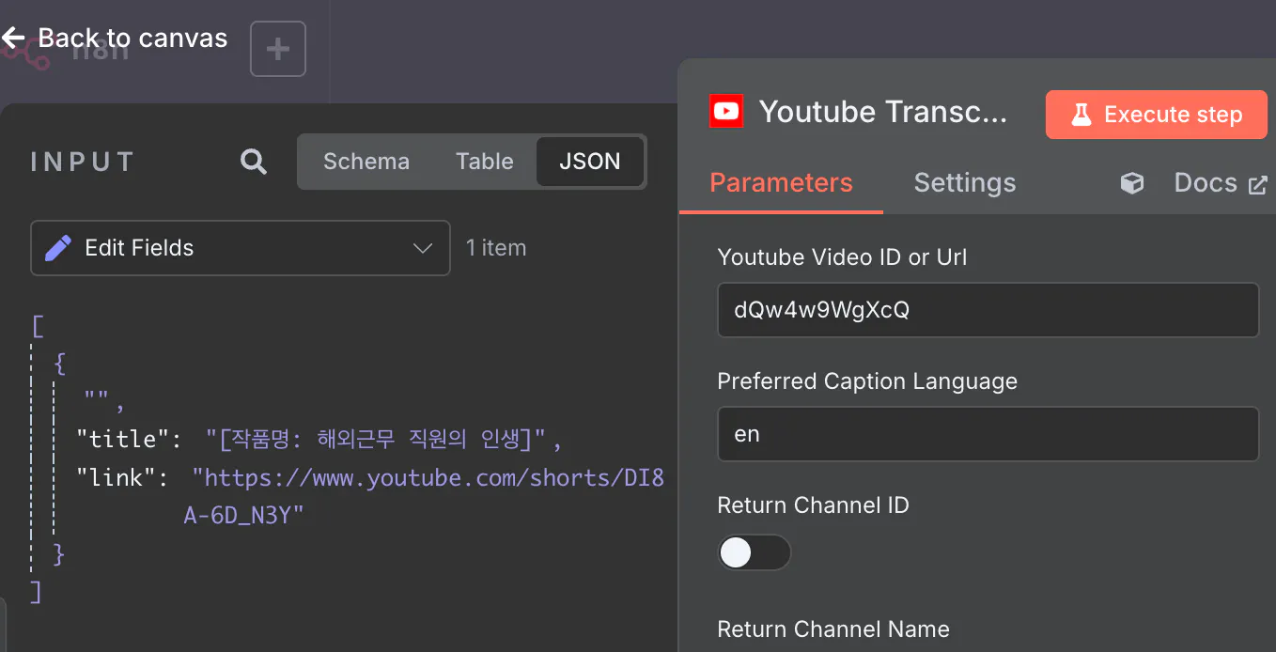The image size is (1276, 652).
Task: Click the Back to canvas arrow icon
Action: click(13, 39)
